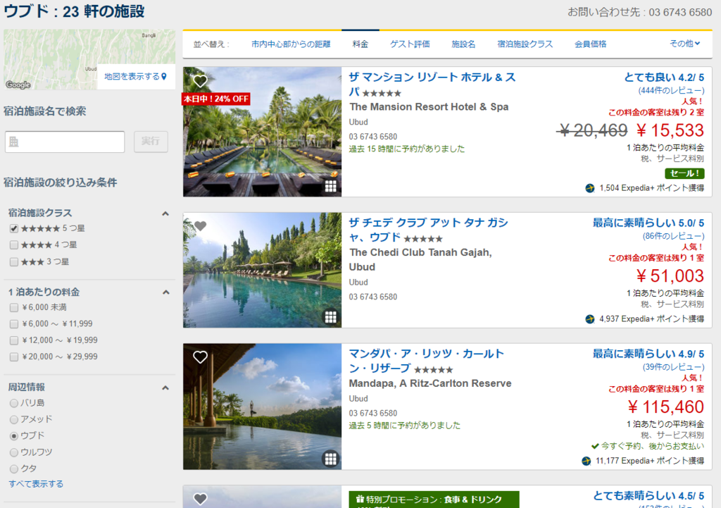Open the 39件のレビュー reviews link
Viewport: 721px width, 508px height.
point(673,367)
